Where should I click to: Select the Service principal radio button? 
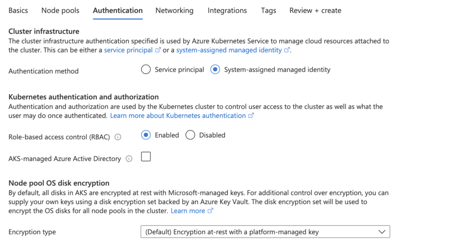tap(146, 69)
